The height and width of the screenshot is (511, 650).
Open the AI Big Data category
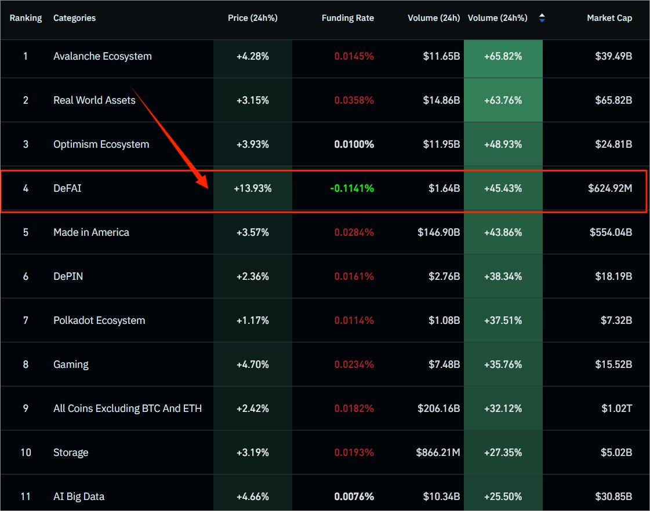[x=79, y=497]
